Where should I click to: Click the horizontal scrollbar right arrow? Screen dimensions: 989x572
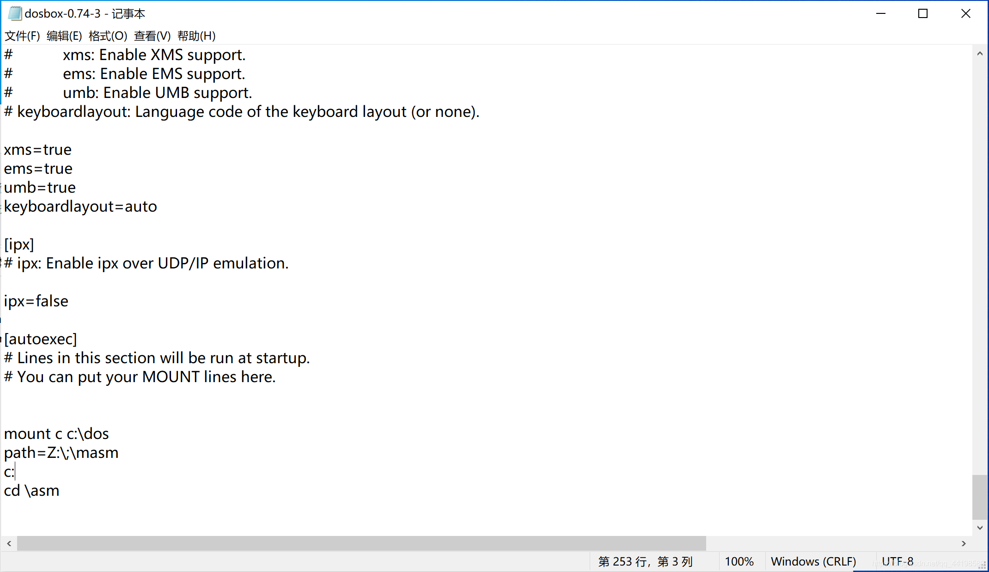[964, 543]
